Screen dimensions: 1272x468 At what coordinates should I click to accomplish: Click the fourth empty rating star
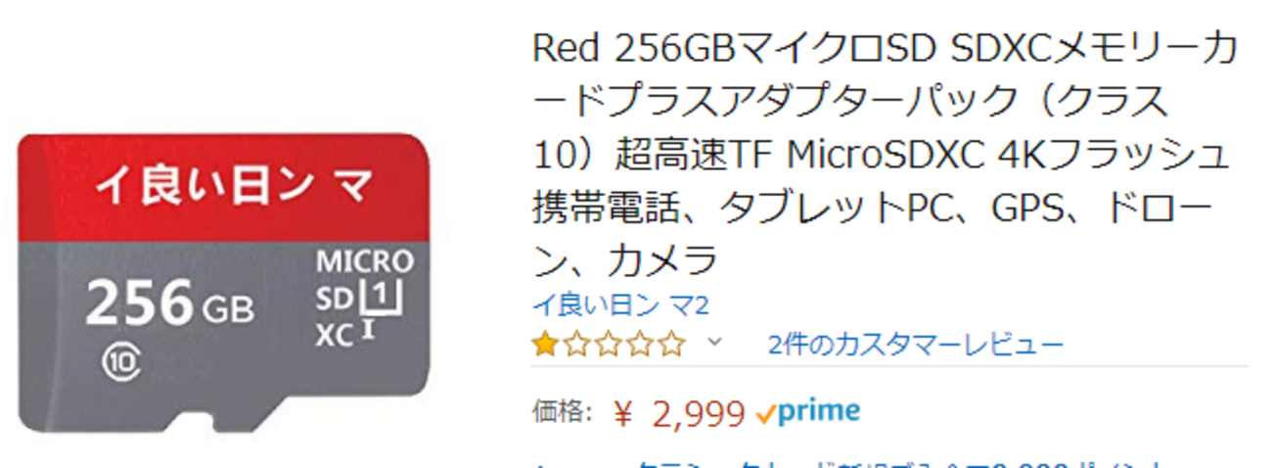(640, 345)
